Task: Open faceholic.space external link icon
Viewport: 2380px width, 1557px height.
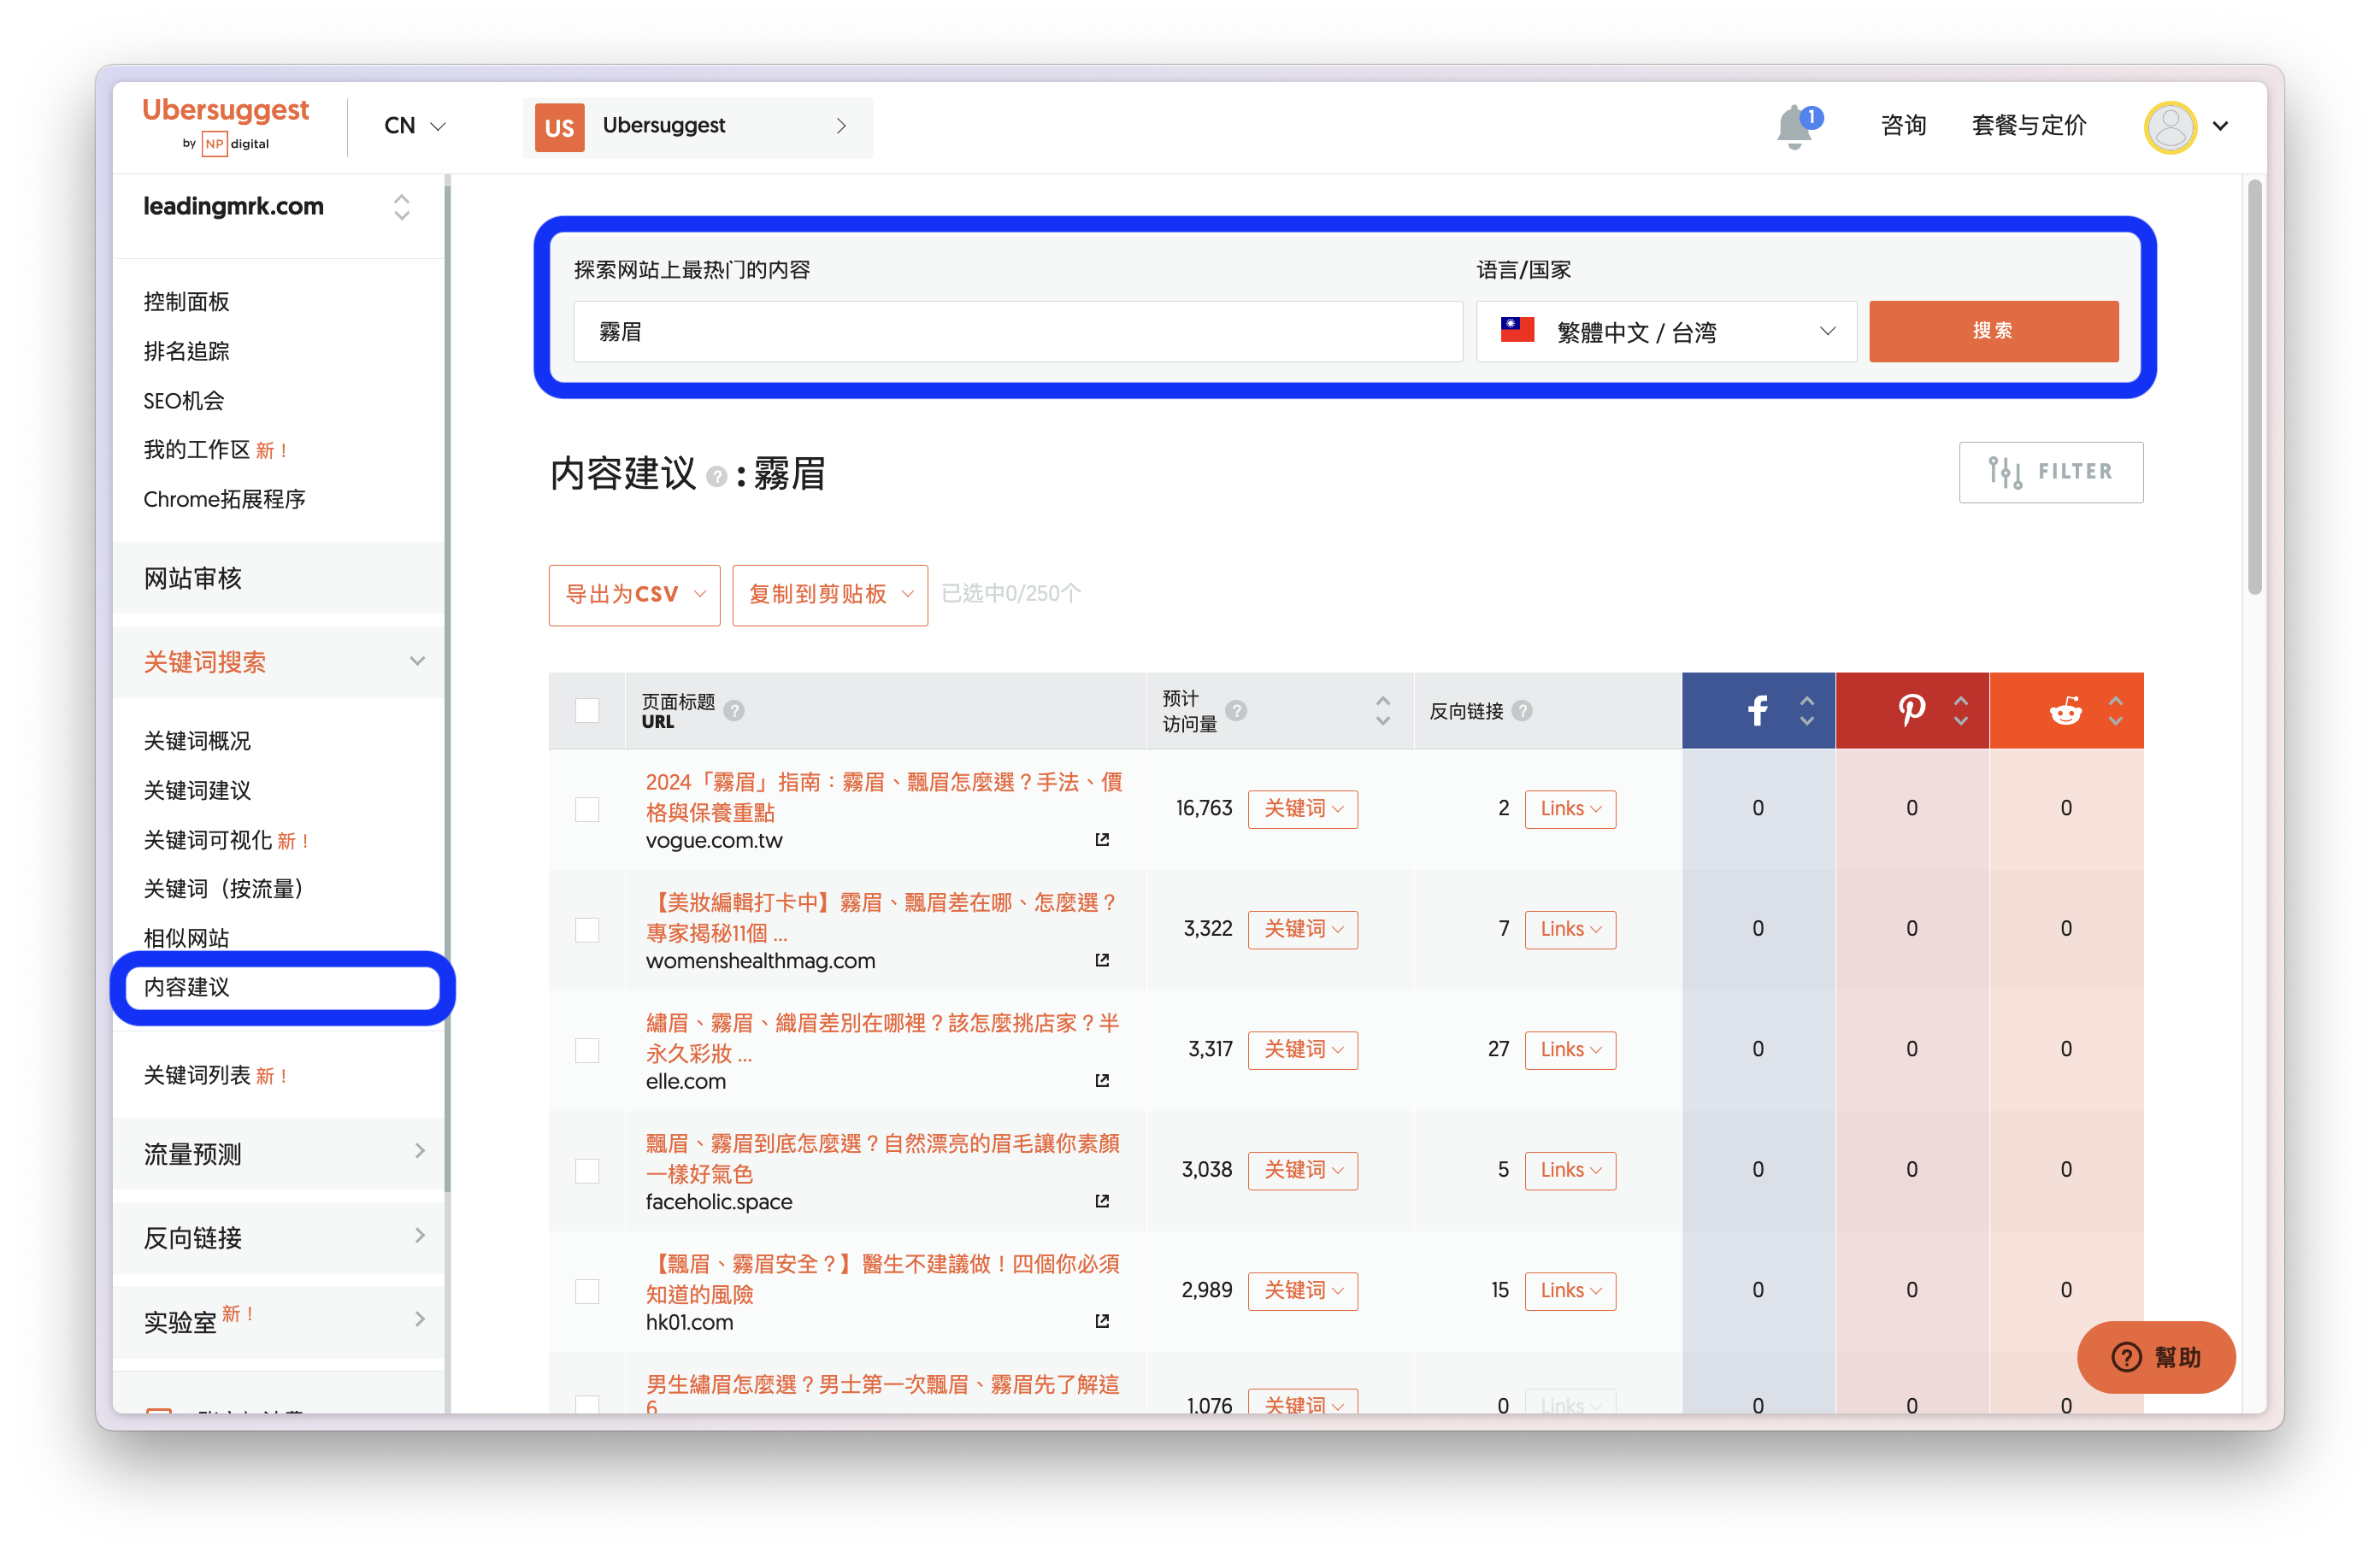Action: pyautogui.click(x=1102, y=1201)
